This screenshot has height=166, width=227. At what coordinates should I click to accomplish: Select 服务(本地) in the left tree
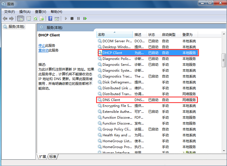(16, 27)
